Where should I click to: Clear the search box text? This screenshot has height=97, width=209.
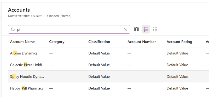(x=125, y=29)
